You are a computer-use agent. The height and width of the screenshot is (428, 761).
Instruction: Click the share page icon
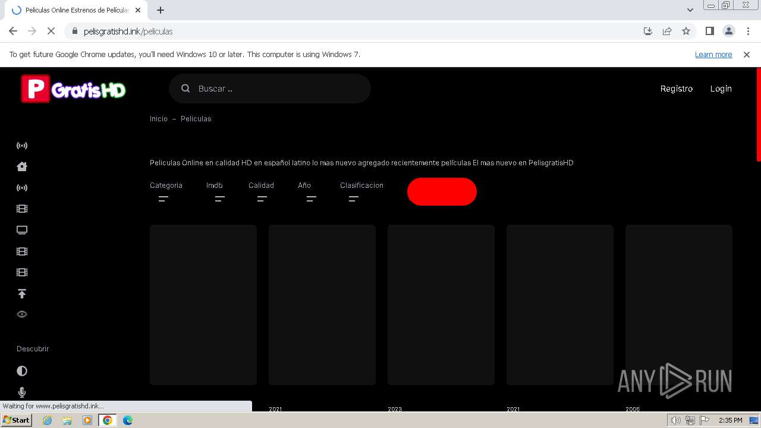pos(667,32)
